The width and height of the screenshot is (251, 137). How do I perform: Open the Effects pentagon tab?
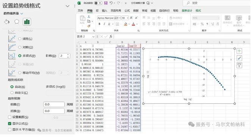(x=17, y=22)
